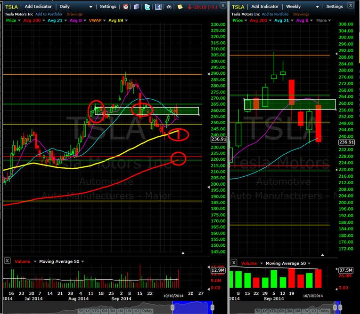Share chart via Twitter bird icon

(x=147, y=7)
